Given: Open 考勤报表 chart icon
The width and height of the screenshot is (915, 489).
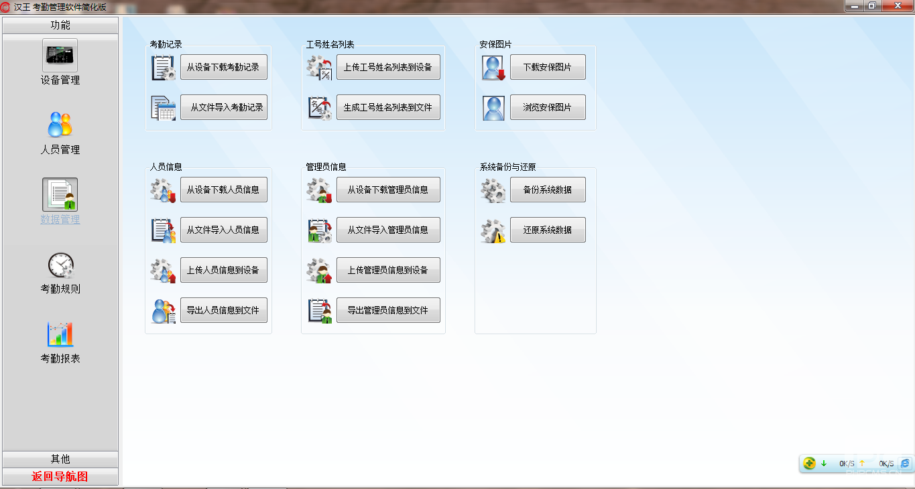Looking at the screenshot, I should (60, 334).
